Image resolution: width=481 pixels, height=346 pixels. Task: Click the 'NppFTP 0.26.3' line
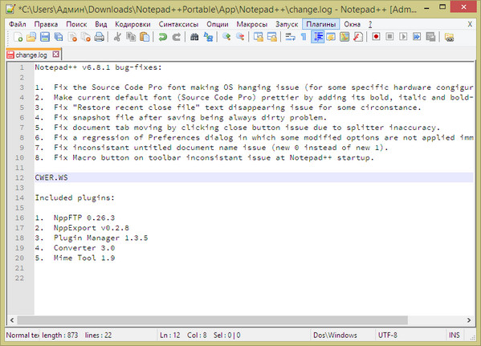84,218
